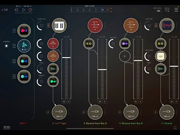Mute the Lo-Fi Tape channel
The width and height of the screenshot is (180, 135).
tap(64, 102)
